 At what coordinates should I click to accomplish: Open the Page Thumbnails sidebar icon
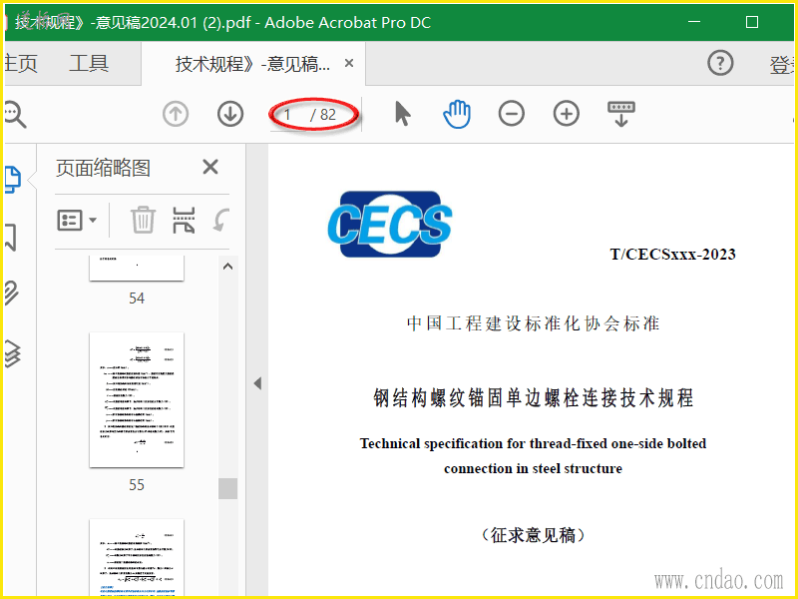tap(12, 180)
